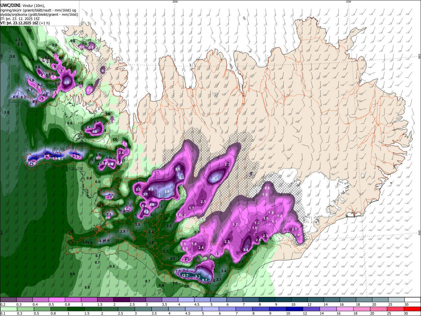Click the 6.2 precipitation value on the map
Image resolution: width=421 pixels, height=316 pixels.
point(23,97)
